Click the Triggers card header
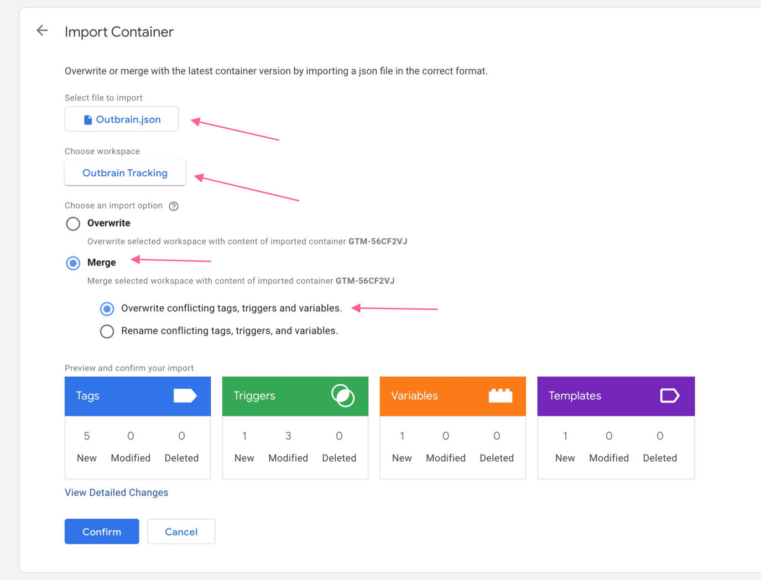The image size is (761, 580). coord(295,396)
